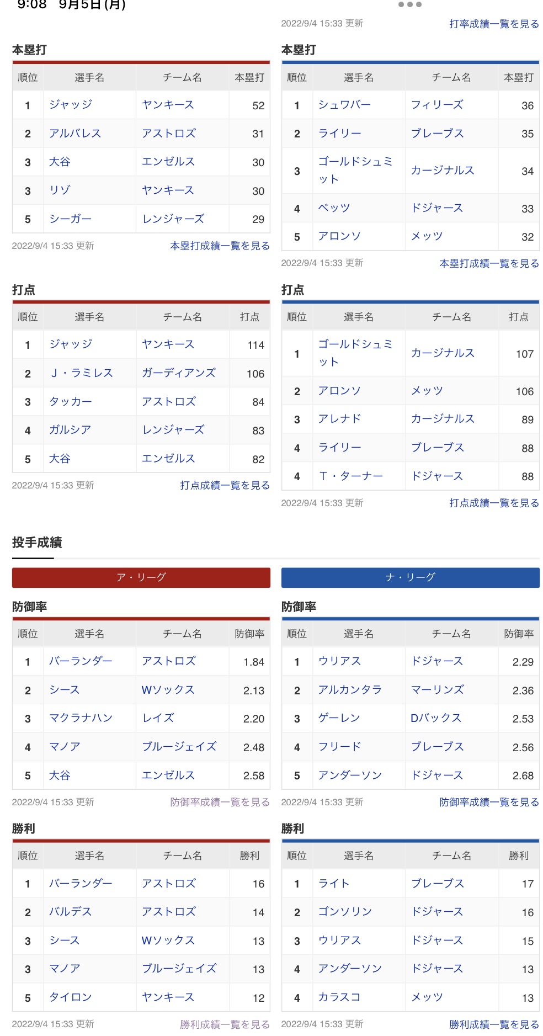Open player ジャッジ in home run table
Screen dimensions: 543x1036
[x=71, y=105]
